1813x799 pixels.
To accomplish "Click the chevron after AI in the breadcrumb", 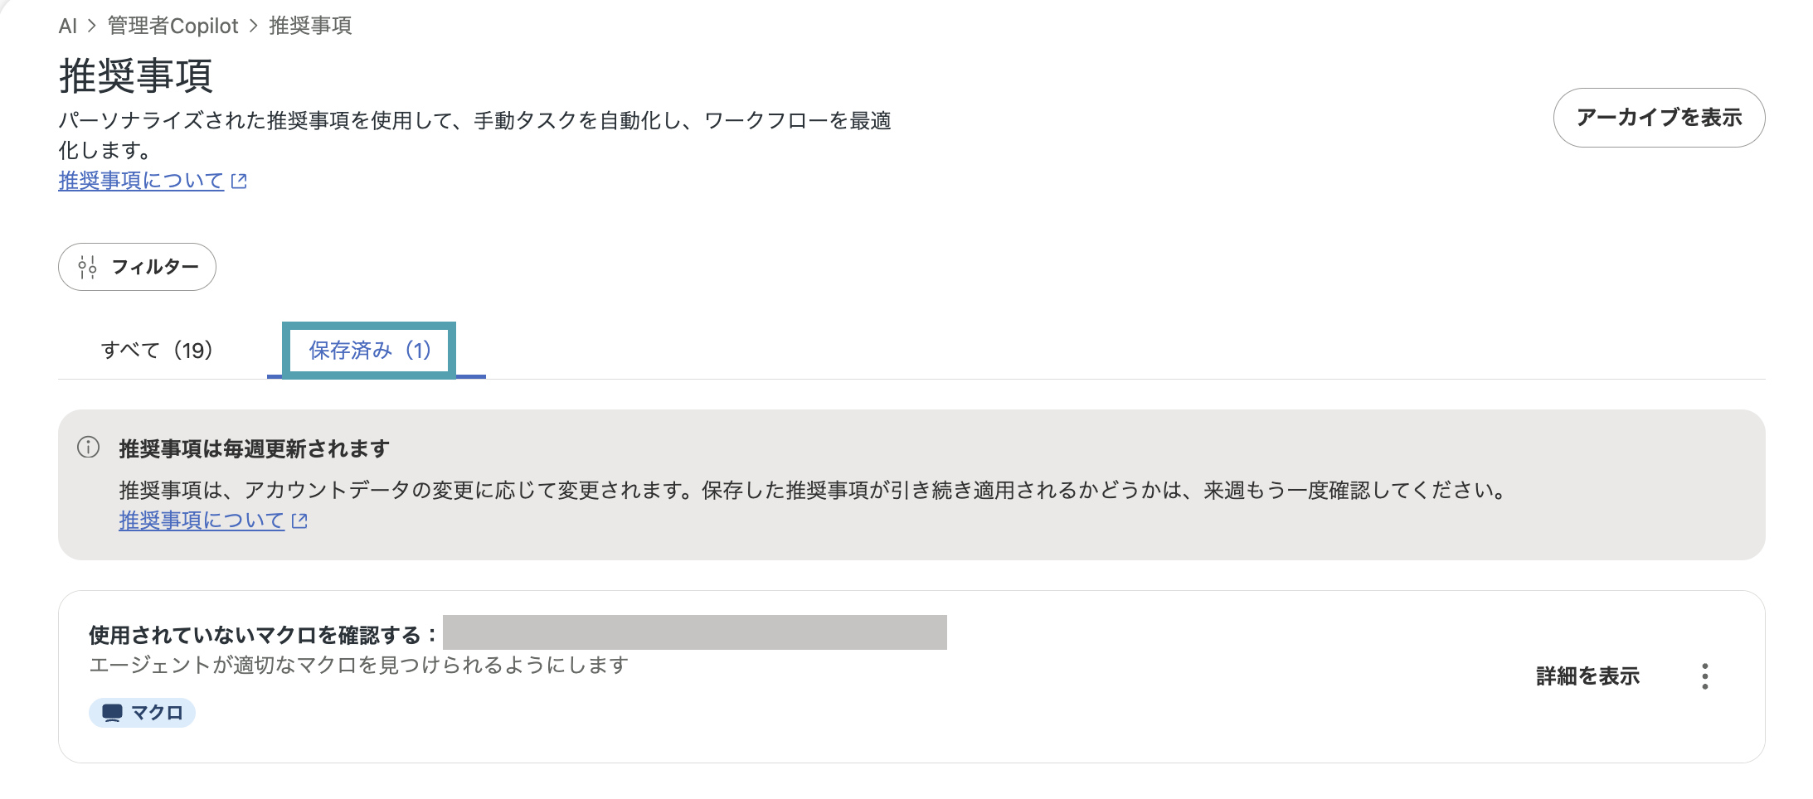I will tap(92, 26).
